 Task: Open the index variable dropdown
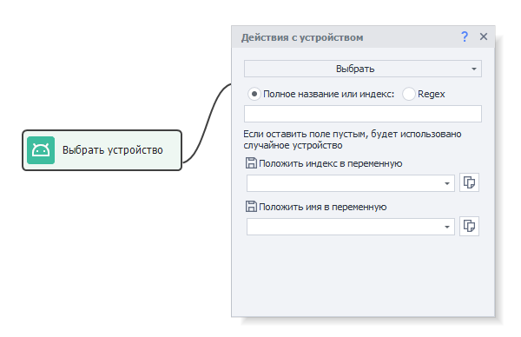[351, 183]
